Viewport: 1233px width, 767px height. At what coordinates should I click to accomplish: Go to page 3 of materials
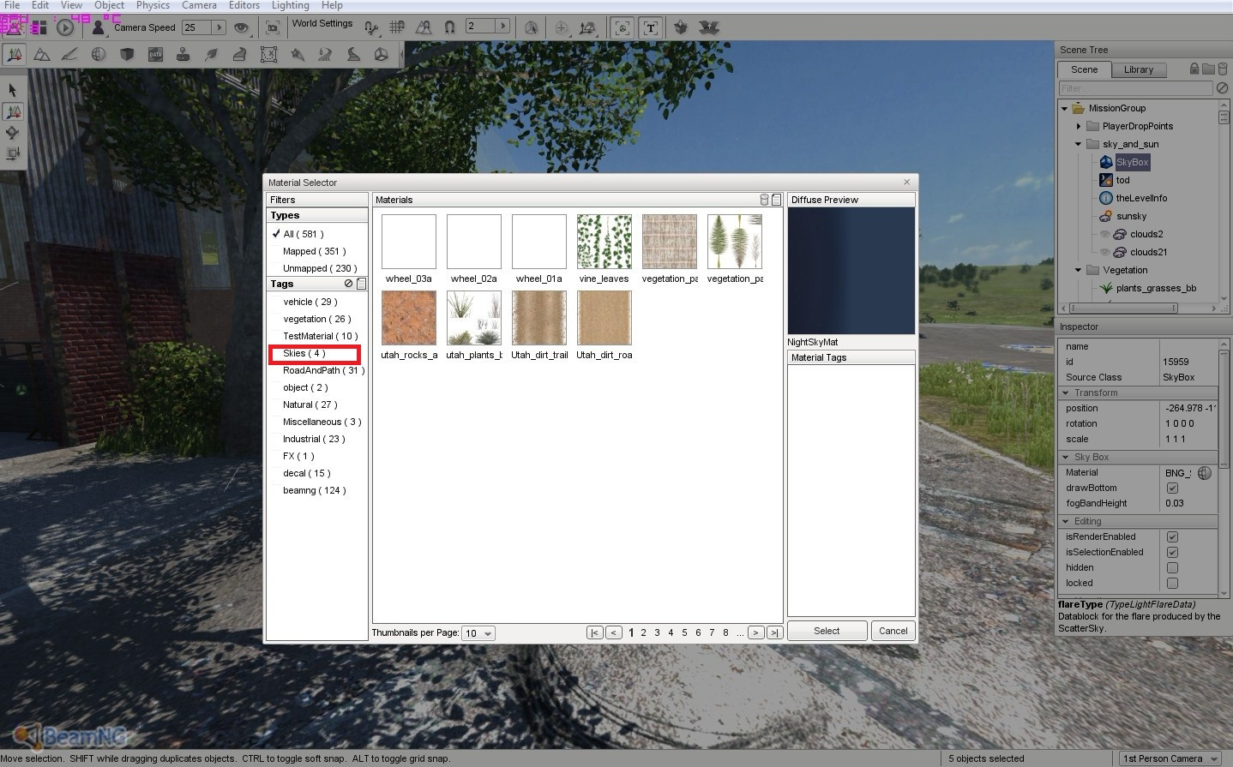[657, 633]
